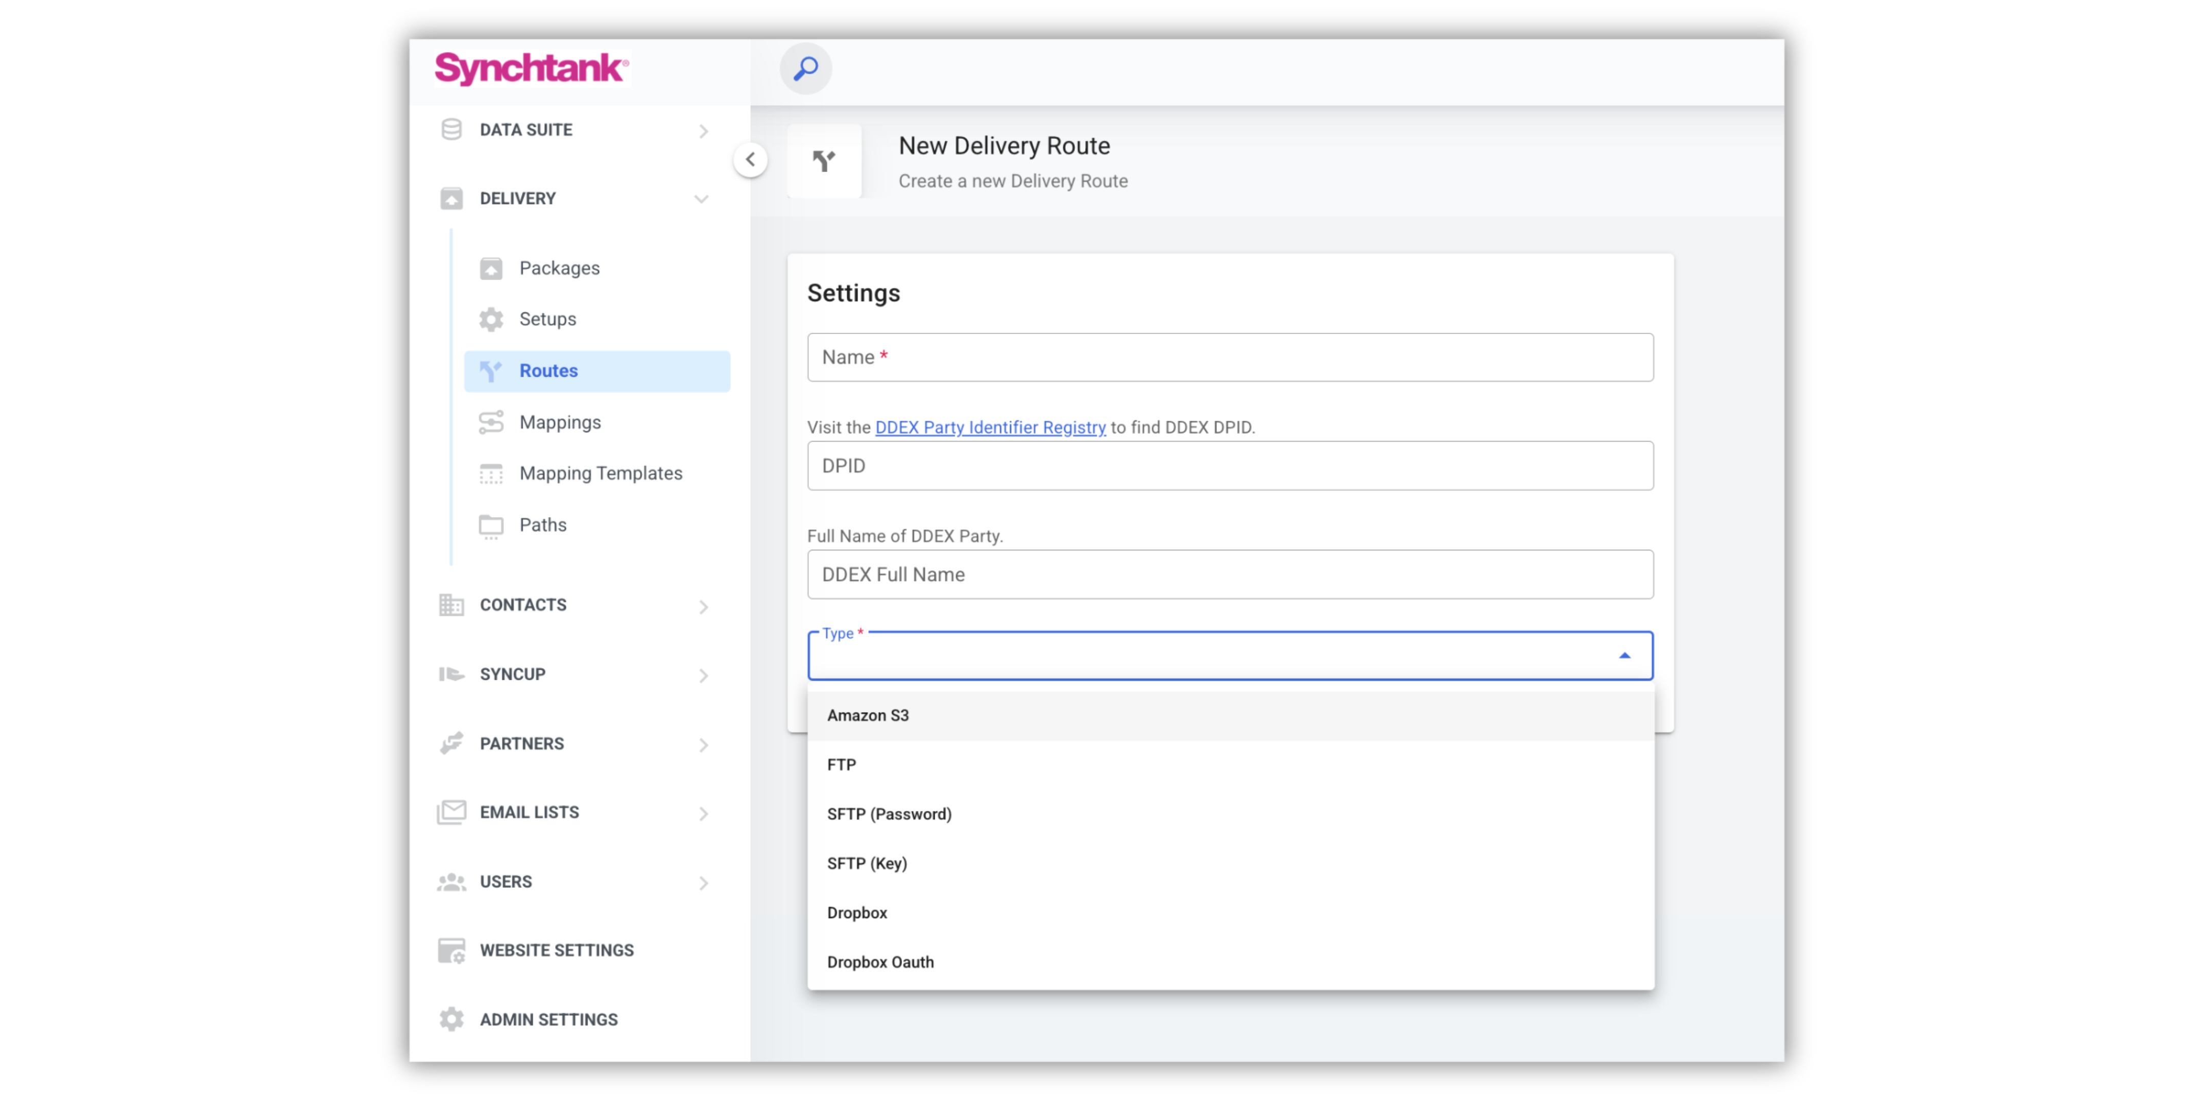
Task: Click the Packages icon
Action: tap(491, 268)
